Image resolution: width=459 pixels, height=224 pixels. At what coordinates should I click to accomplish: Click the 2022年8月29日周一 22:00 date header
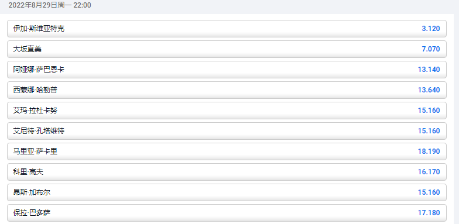(x=50, y=5)
